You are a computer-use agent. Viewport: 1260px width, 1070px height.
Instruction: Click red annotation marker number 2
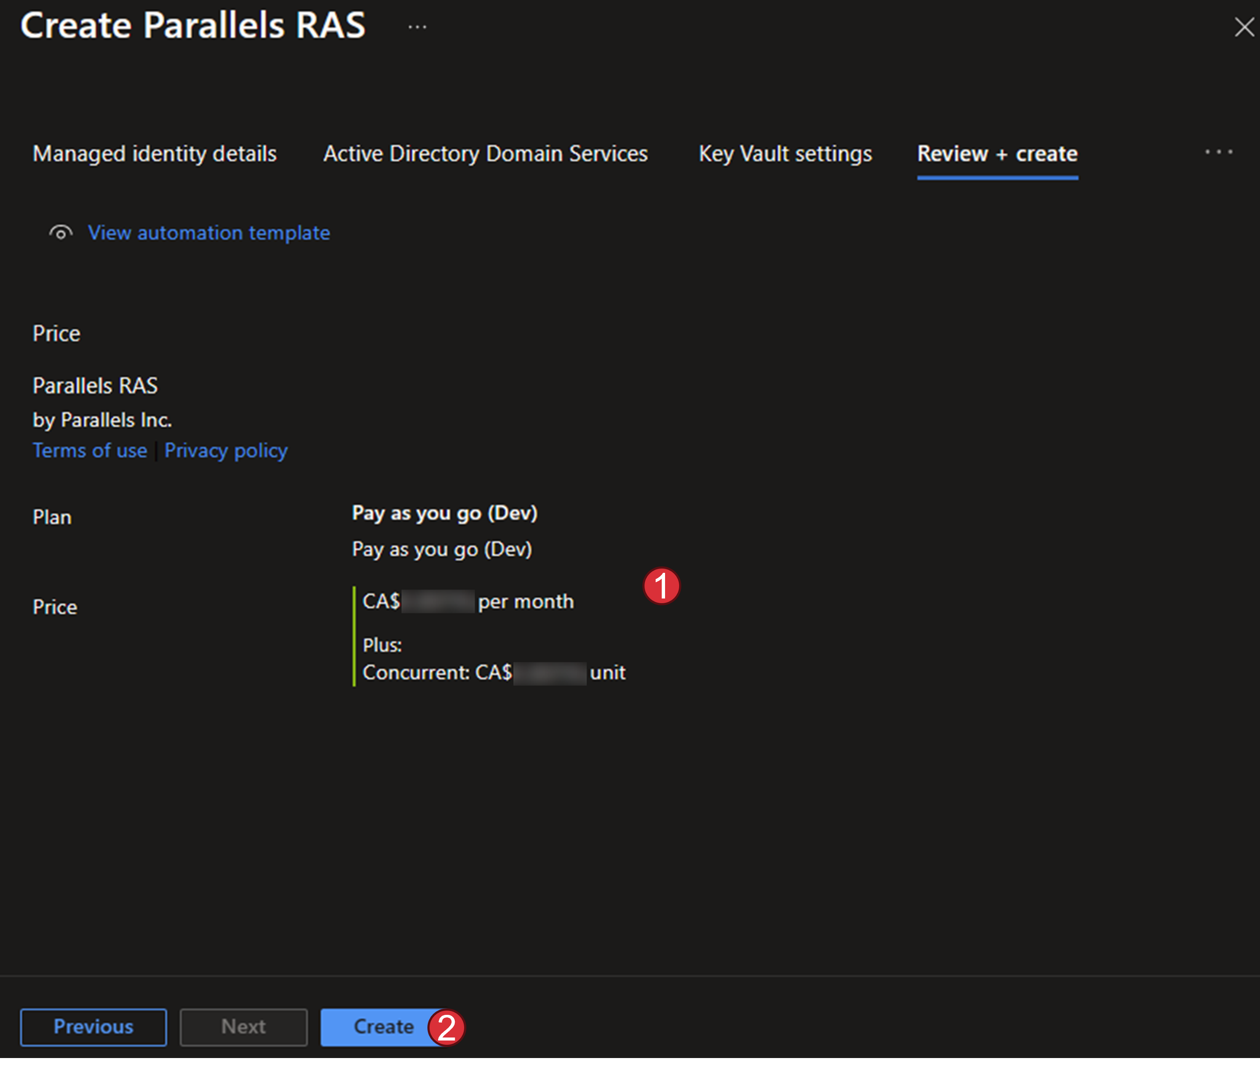(x=446, y=1028)
